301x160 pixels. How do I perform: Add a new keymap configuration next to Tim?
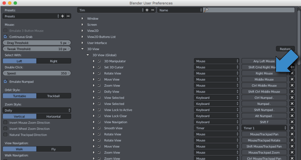tap(147, 10)
